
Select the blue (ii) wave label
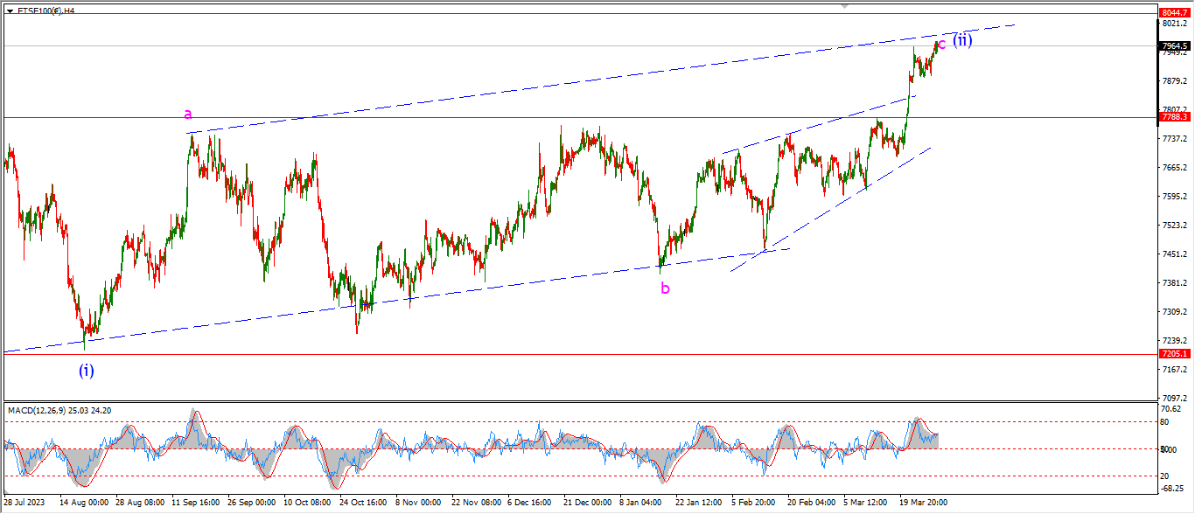[962, 40]
